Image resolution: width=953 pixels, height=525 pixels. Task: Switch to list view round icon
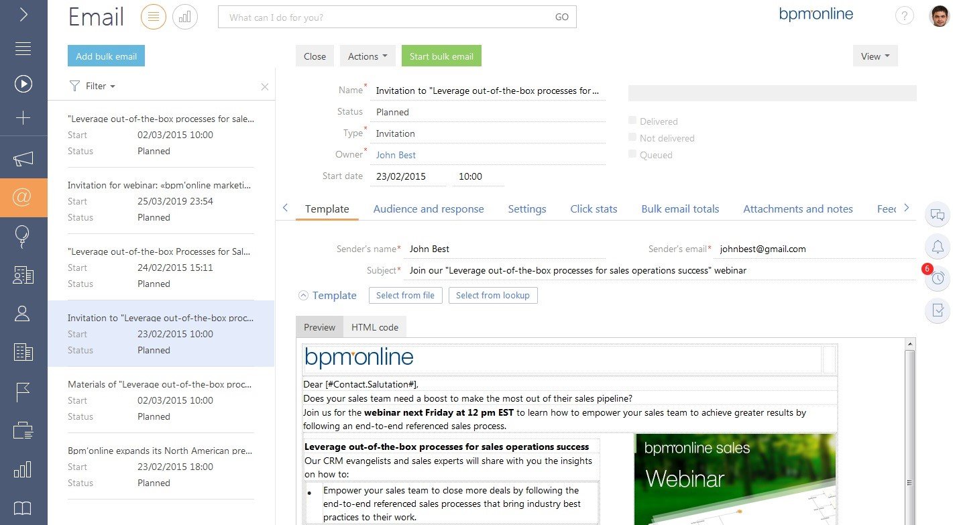pyautogui.click(x=153, y=17)
